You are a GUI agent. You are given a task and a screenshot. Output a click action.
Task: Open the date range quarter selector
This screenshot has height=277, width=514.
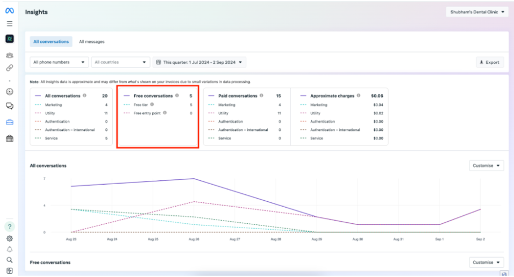(x=199, y=62)
